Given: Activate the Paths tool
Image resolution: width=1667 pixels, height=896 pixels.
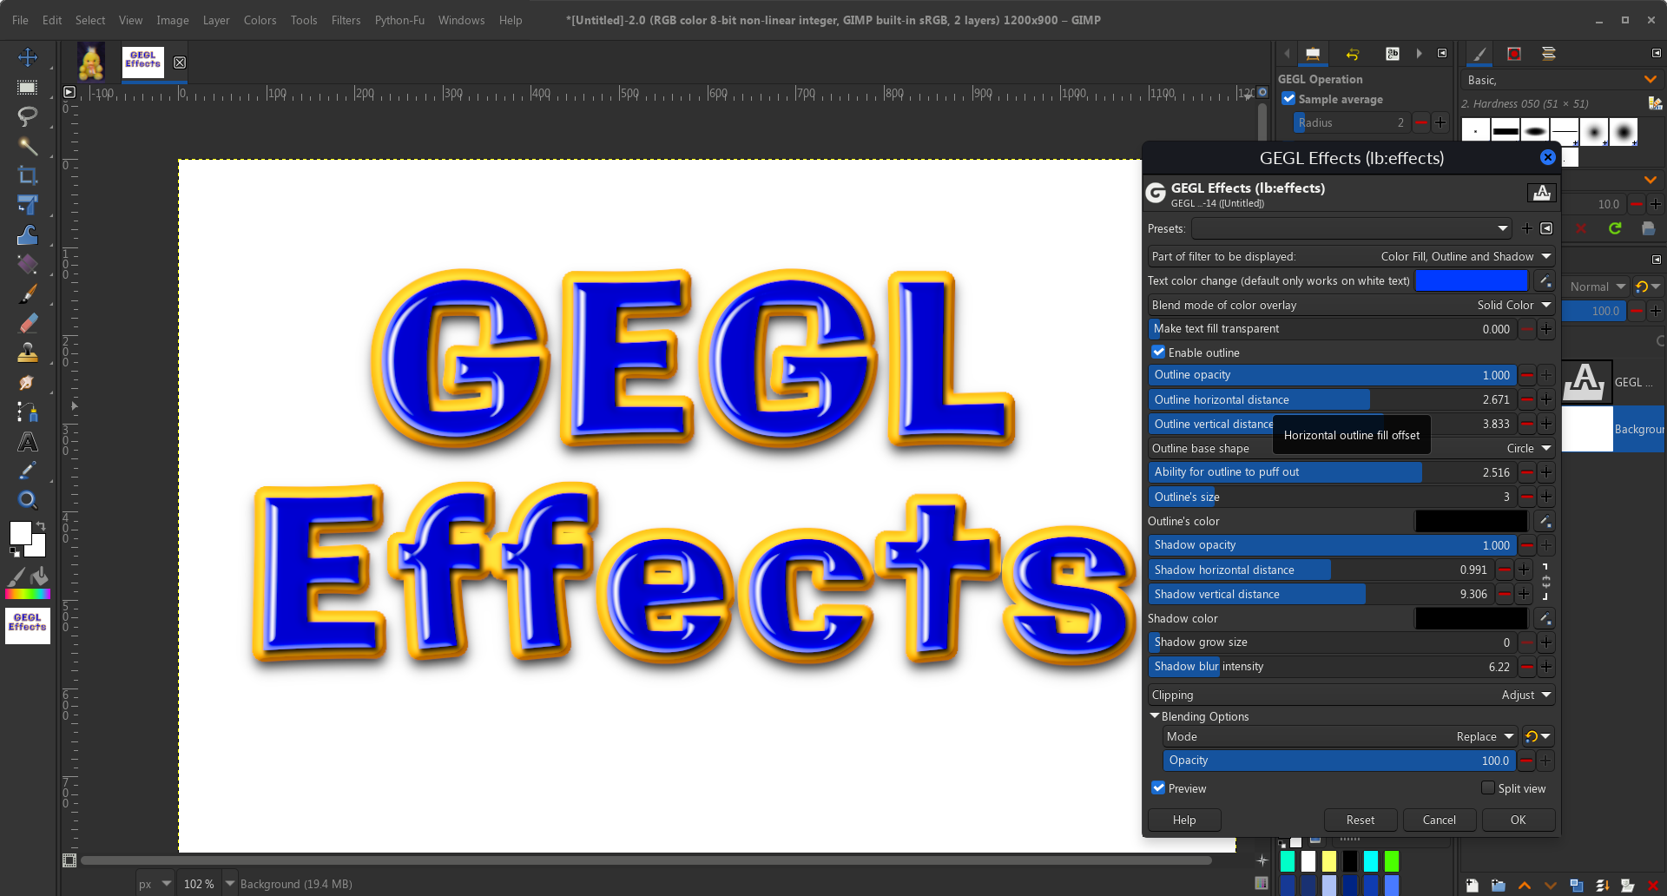Looking at the screenshot, I should [28, 412].
